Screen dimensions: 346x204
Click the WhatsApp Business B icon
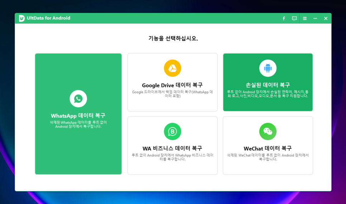point(173,131)
